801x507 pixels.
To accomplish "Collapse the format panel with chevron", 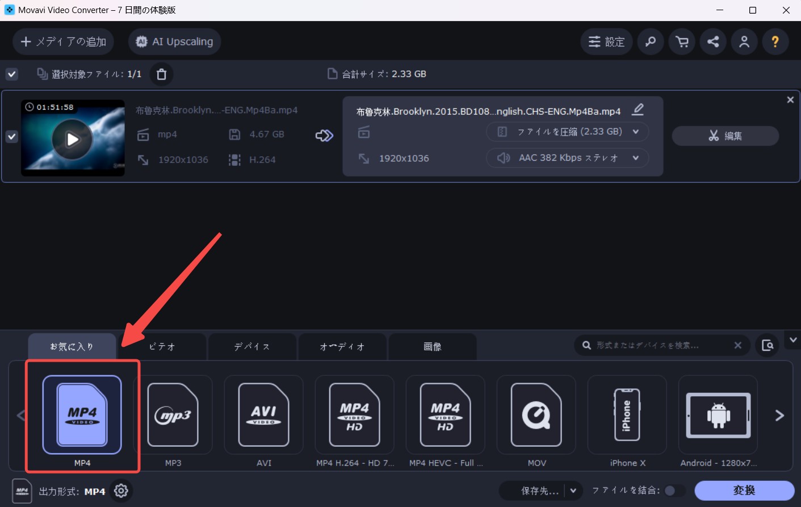I will (792, 340).
